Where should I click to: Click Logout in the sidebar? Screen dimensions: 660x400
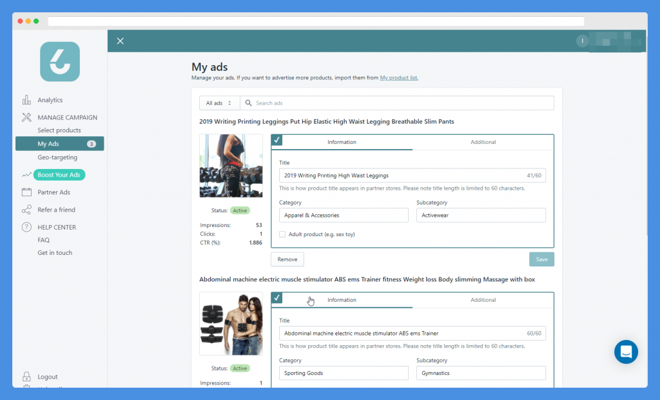[48, 377]
